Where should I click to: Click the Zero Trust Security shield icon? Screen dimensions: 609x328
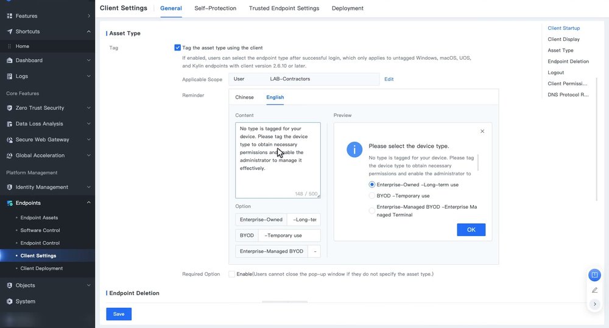coord(9,108)
